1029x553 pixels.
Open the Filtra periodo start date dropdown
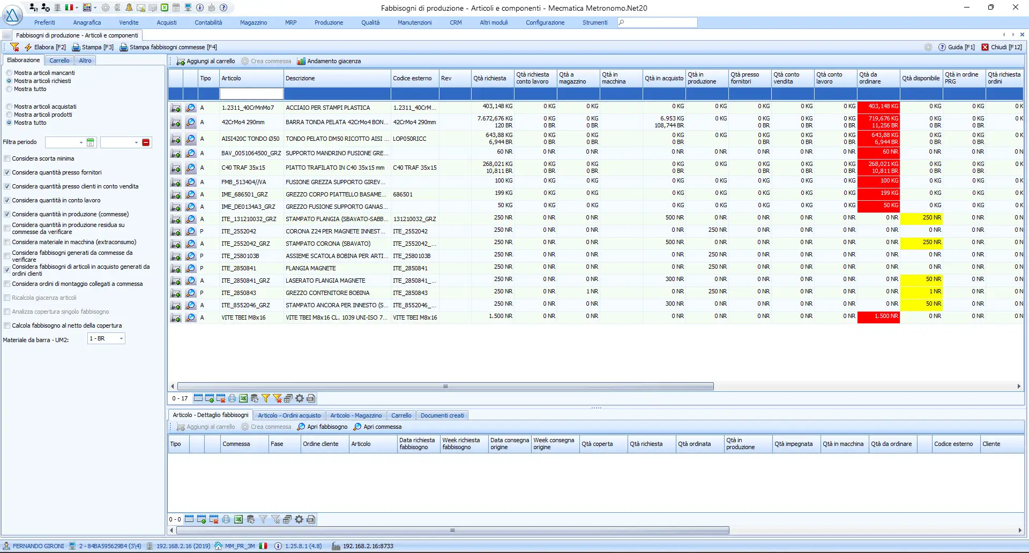click(81, 142)
